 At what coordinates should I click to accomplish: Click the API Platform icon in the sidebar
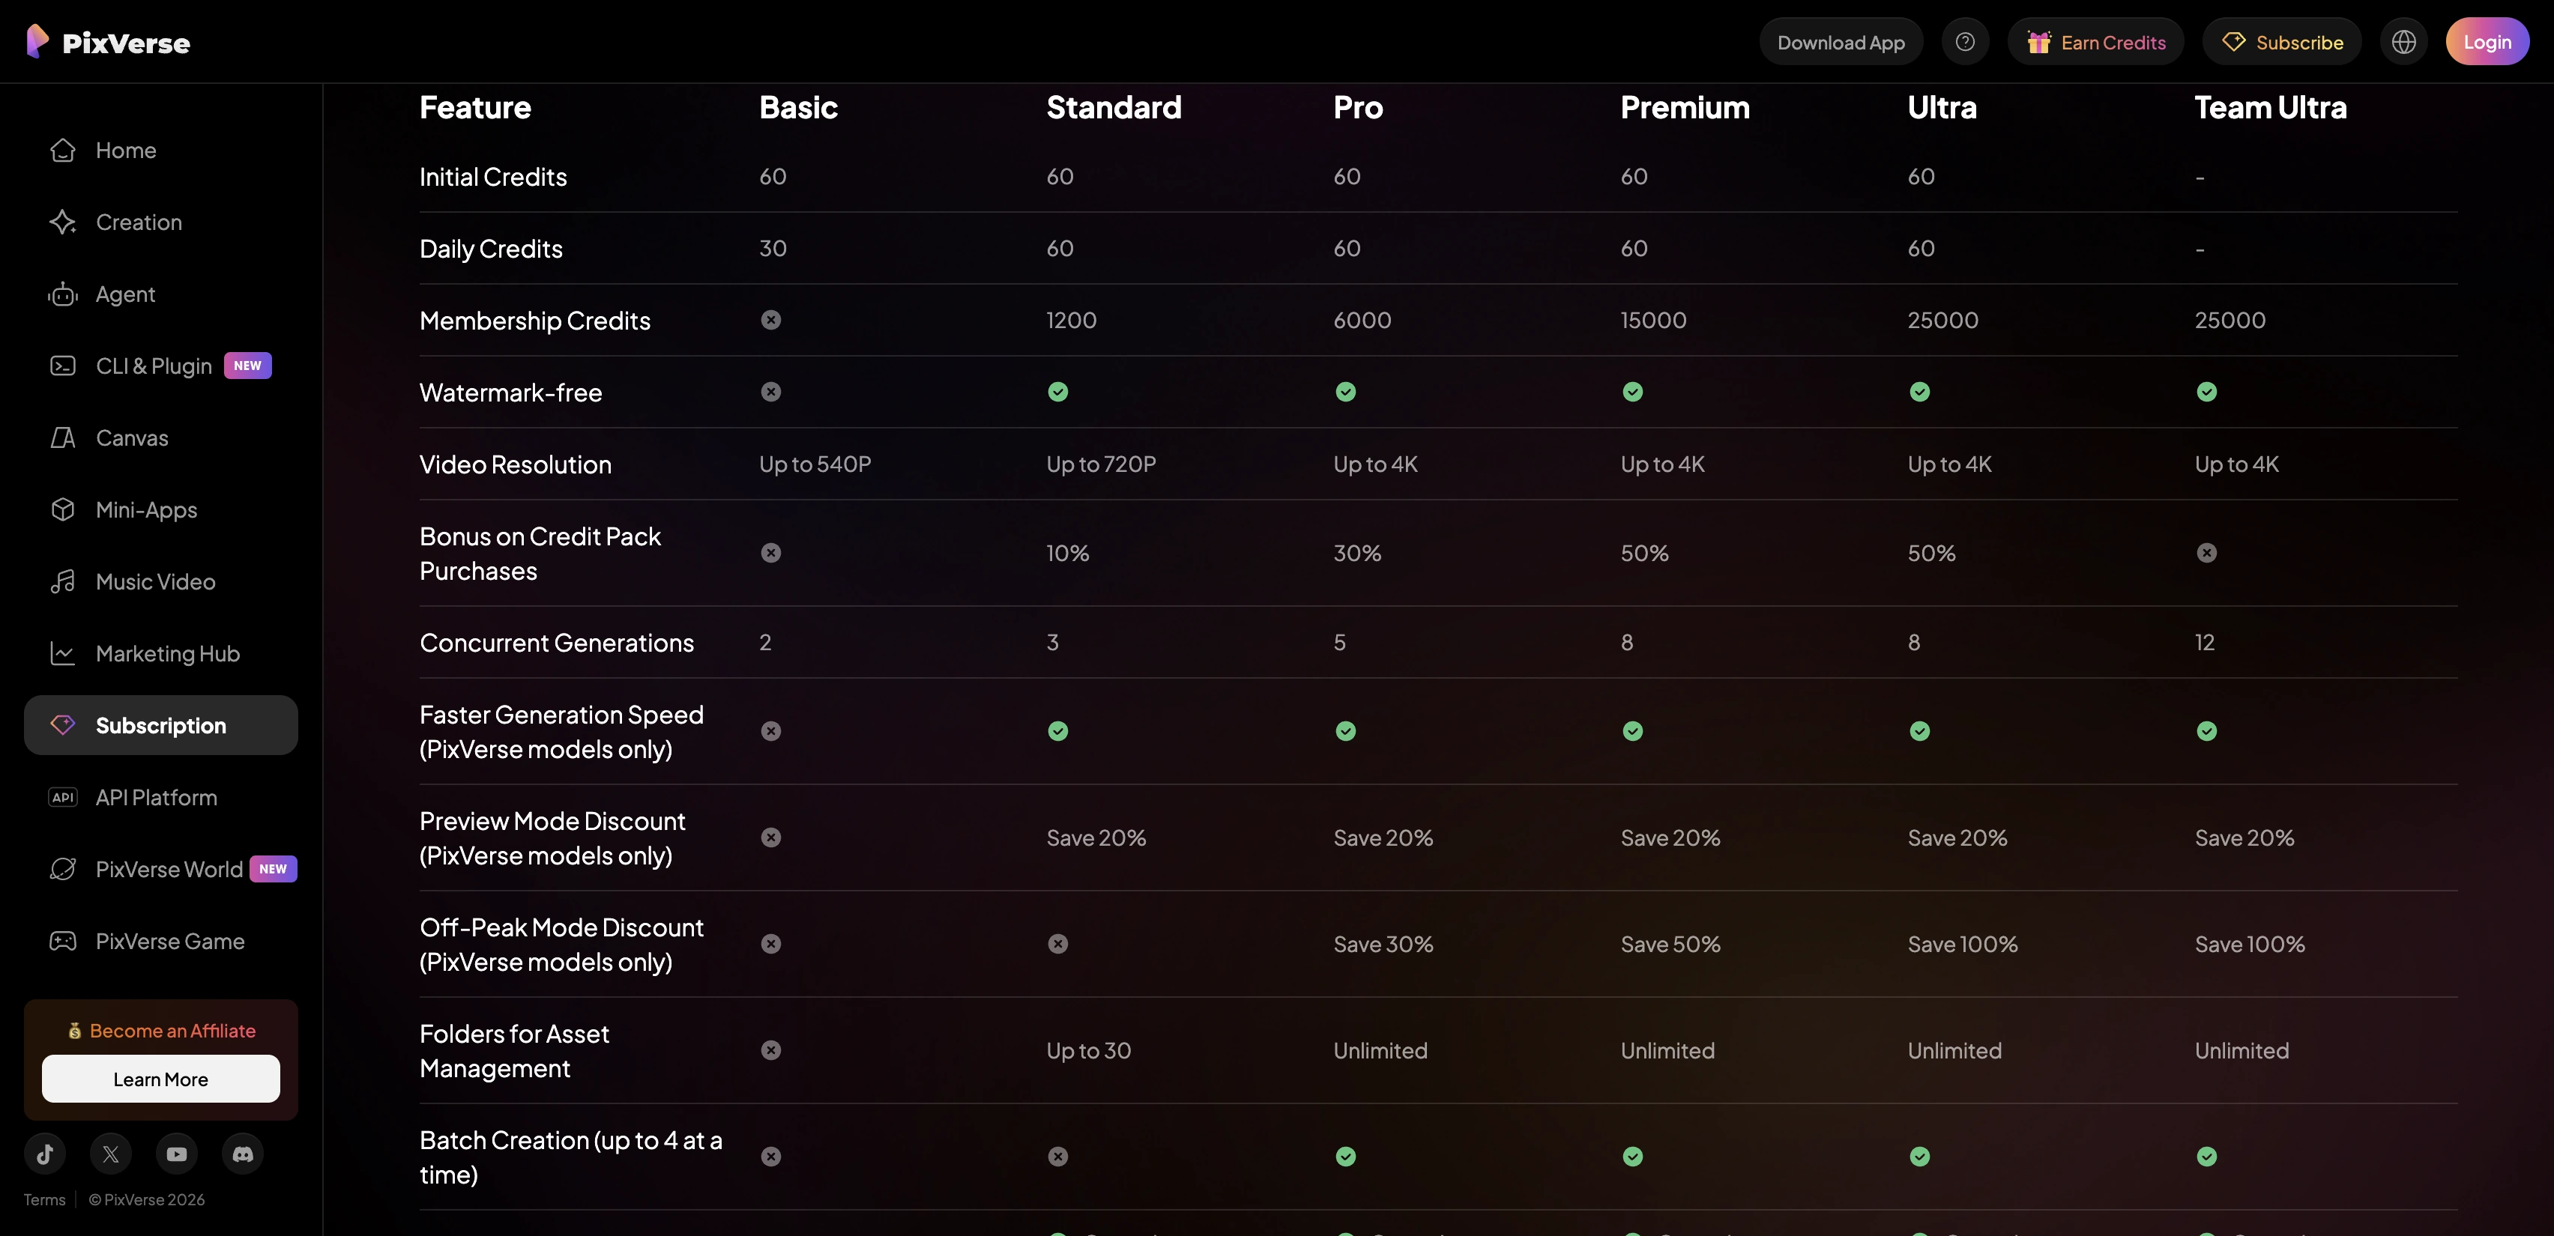point(62,798)
